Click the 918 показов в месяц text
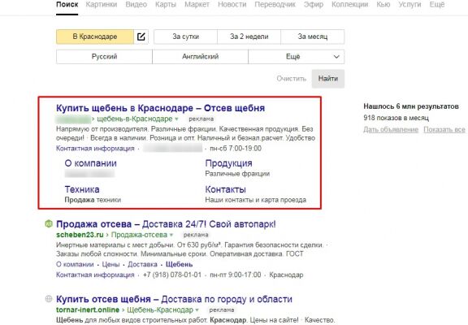The width and height of the screenshot is (468, 325). click(396, 118)
